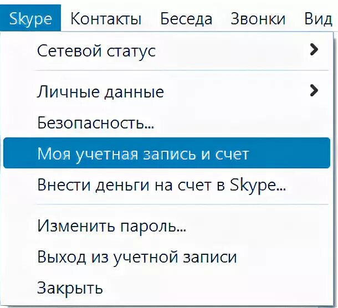Expand the Сетевой статус submenu arrow
This screenshot has height=308, width=338.
pos(314,50)
